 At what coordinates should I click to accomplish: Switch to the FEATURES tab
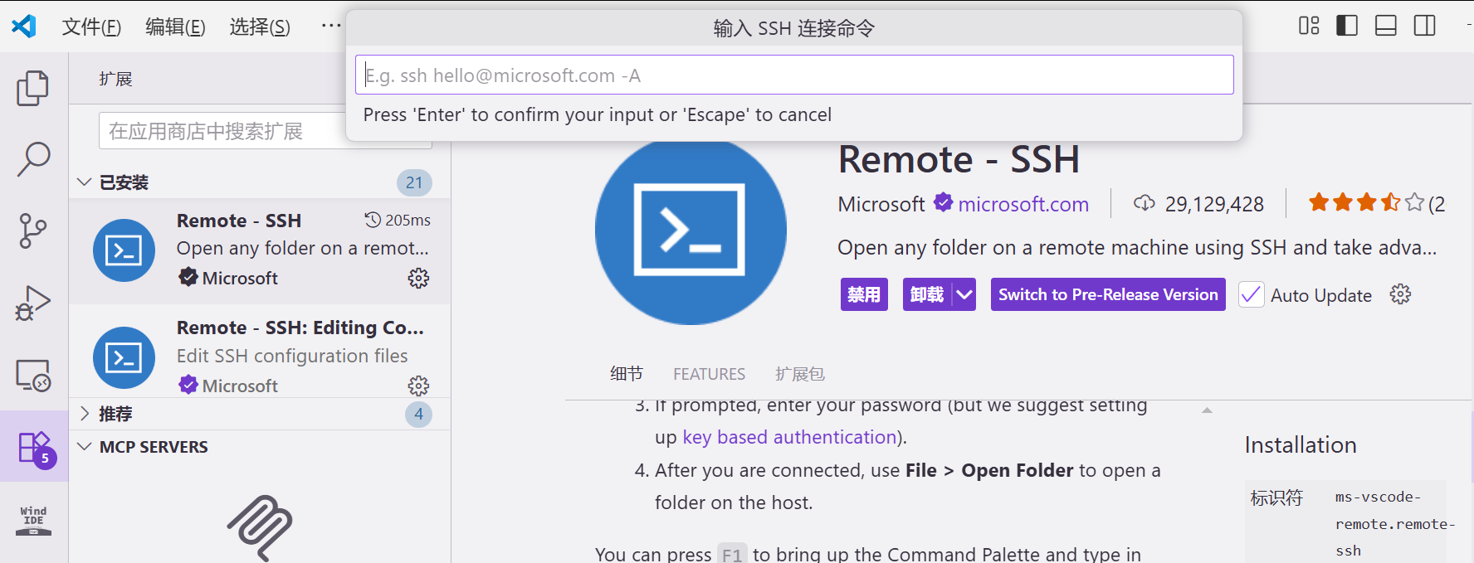pos(710,374)
